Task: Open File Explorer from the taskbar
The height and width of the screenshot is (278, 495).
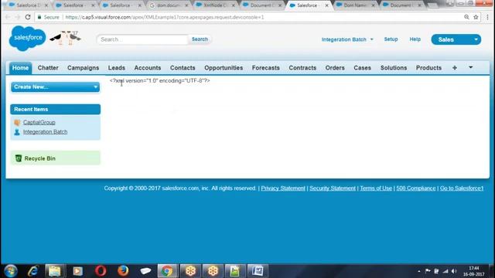Action: point(55,271)
